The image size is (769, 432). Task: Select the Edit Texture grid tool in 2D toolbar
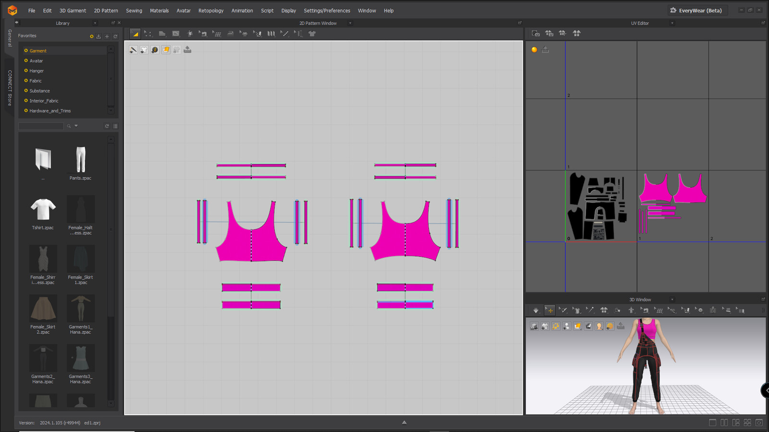[217, 34]
